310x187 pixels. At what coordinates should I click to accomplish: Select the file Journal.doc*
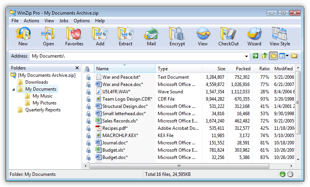click(x=115, y=143)
